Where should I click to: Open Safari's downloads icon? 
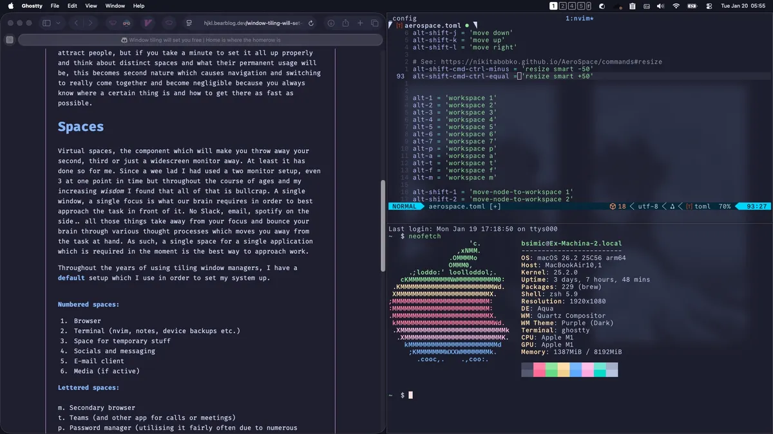pos(330,23)
